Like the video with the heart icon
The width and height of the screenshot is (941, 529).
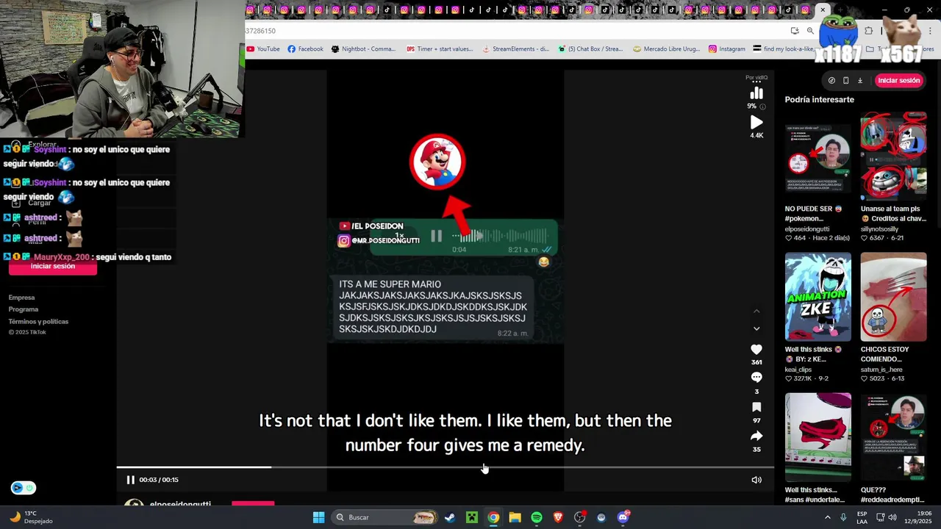click(x=756, y=350)
